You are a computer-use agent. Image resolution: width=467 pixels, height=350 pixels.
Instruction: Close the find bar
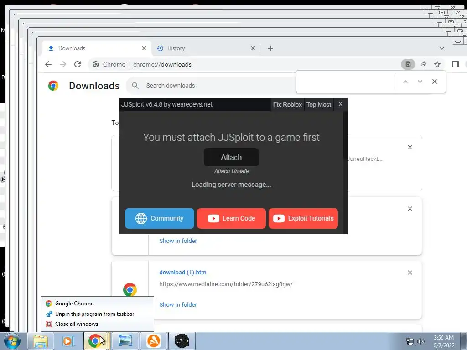point(435,82)
